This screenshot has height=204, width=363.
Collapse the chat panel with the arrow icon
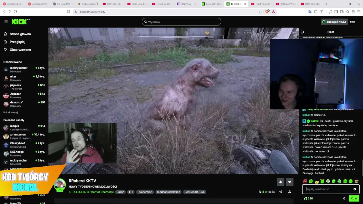pyautogui.click(x=302, y=32)
